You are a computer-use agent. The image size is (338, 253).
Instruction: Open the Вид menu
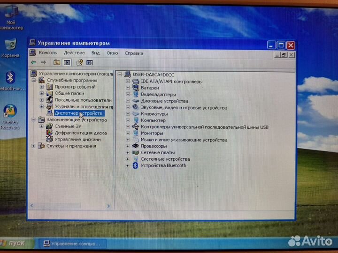[95, 53]
